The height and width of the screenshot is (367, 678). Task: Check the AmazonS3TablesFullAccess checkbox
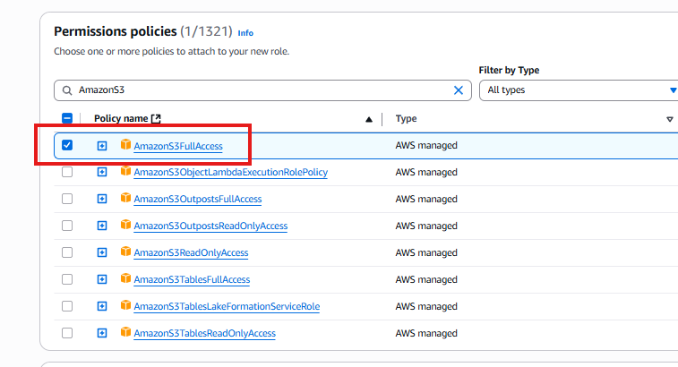pyautogui.click(x=67, y=279)
